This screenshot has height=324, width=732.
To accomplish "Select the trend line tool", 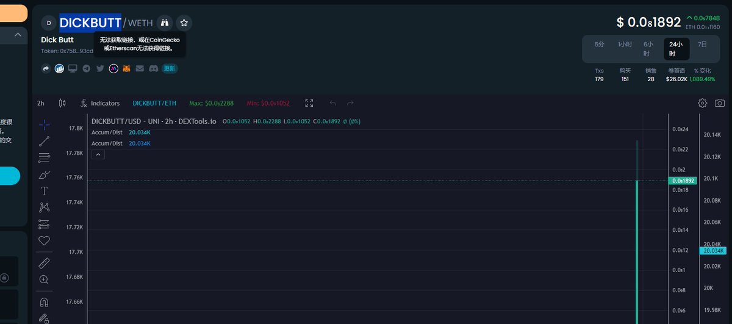I will (44, 141).
